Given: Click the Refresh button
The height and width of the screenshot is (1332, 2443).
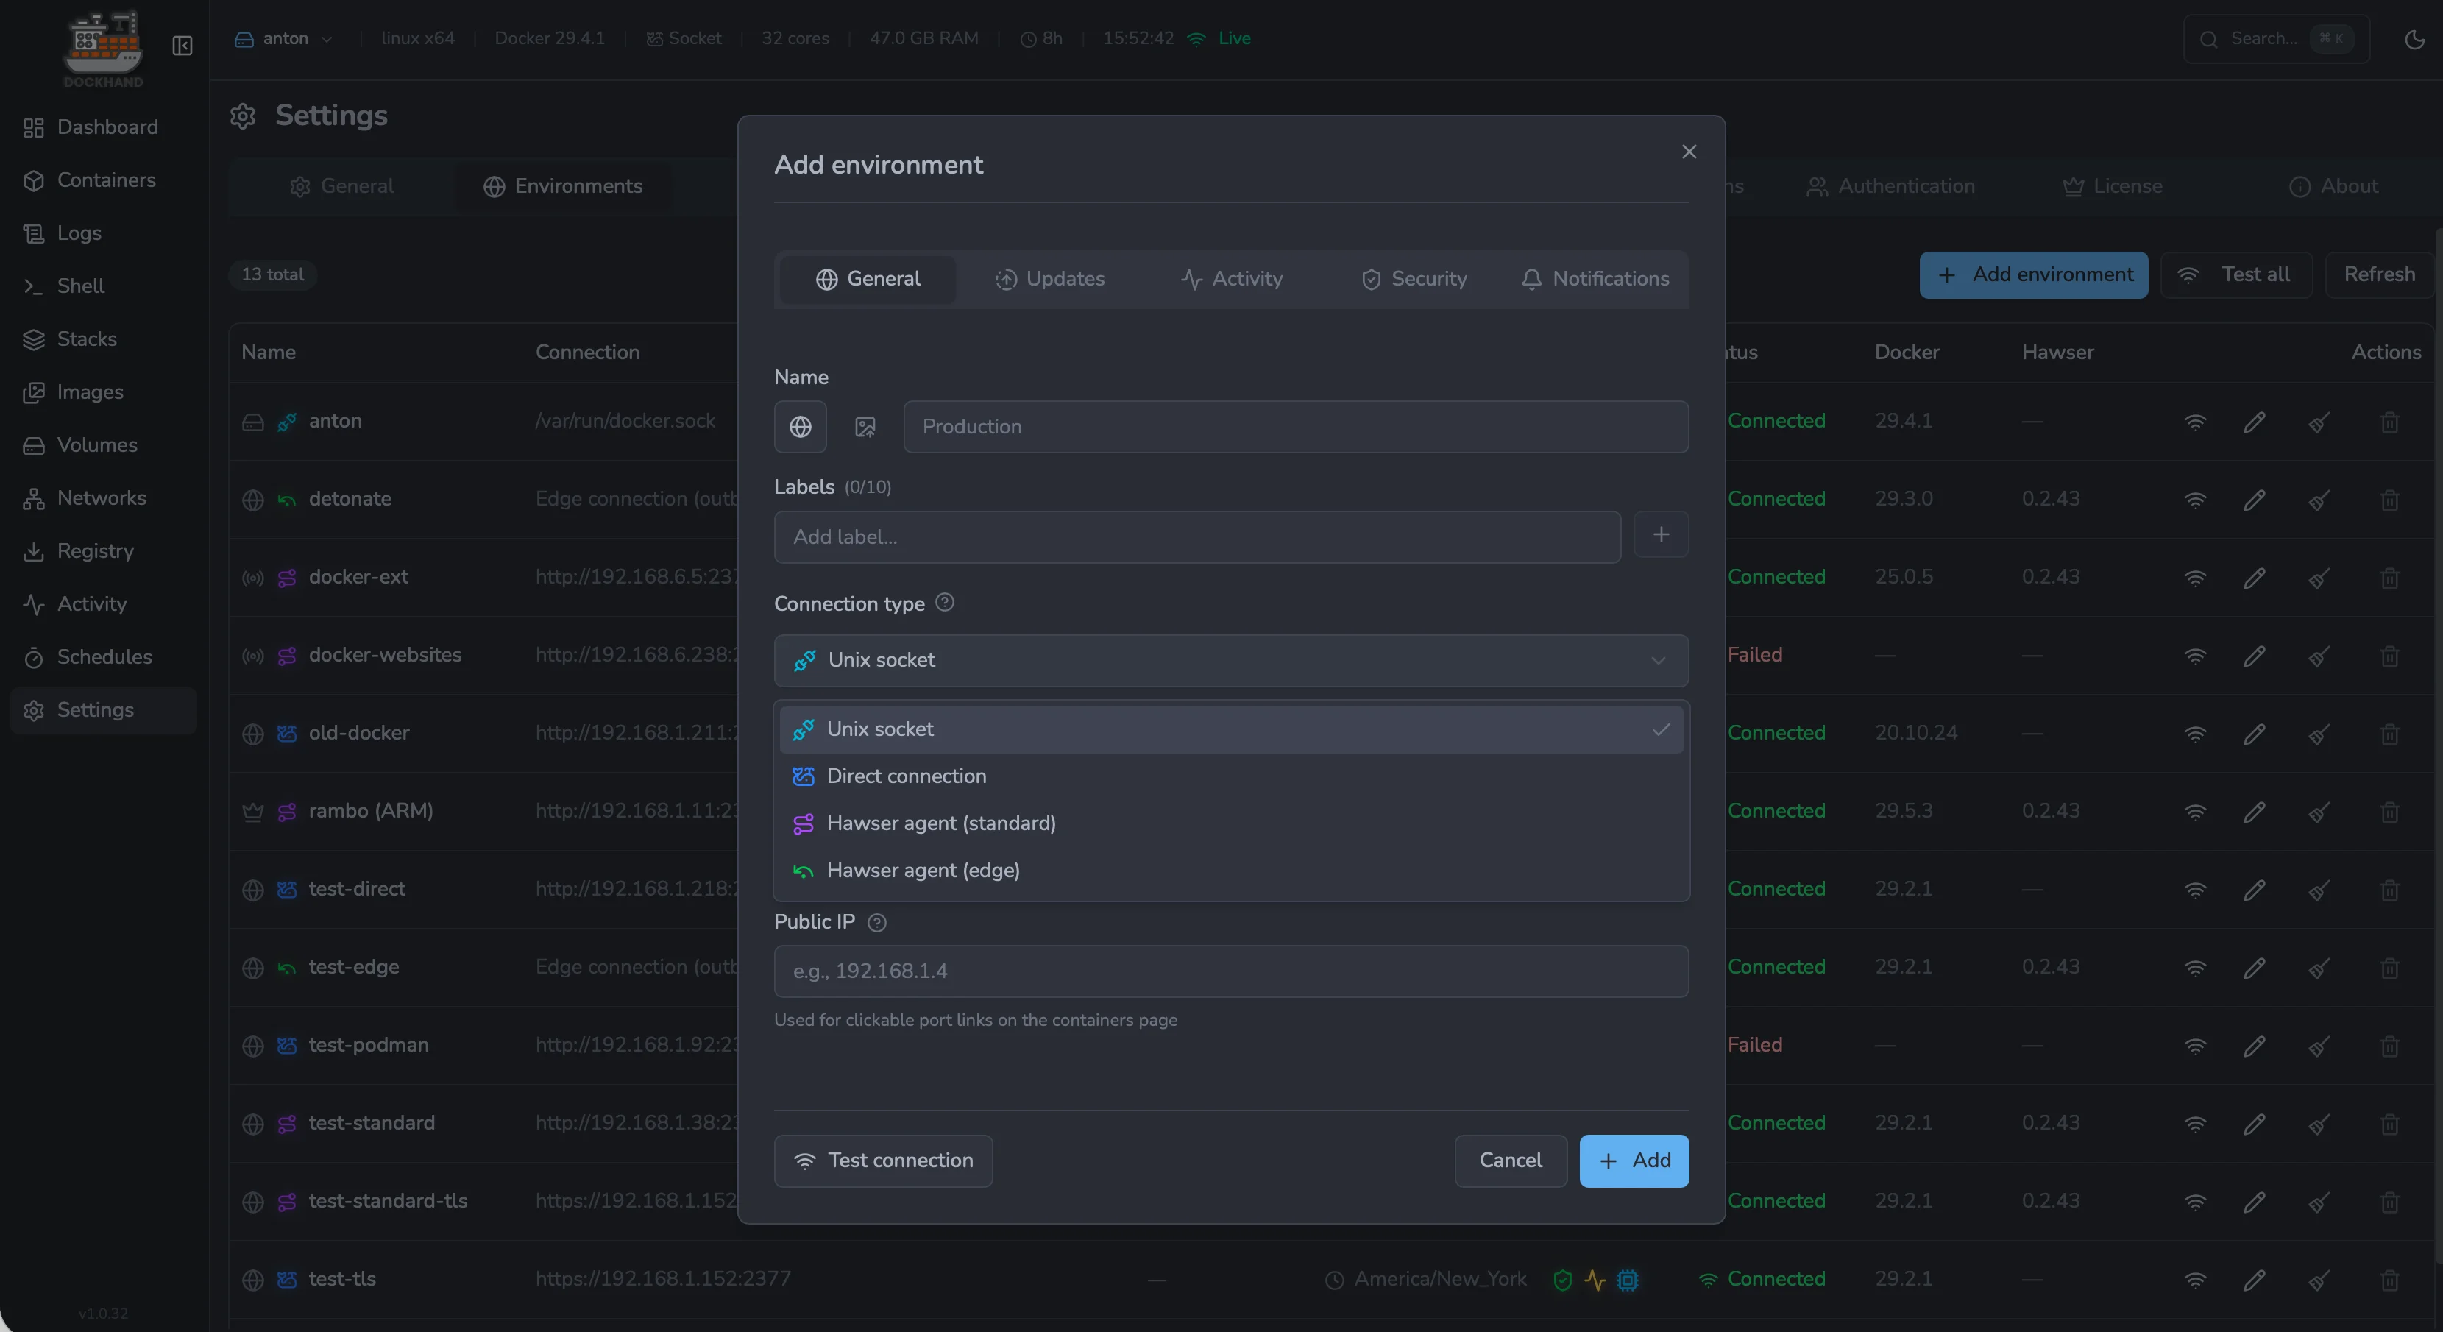Looking at the screenshot, I should click(x=2380, y=275).
